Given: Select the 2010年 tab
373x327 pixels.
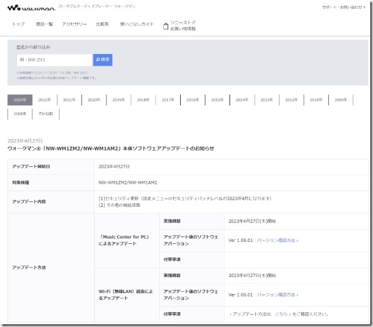Looking at the screenshot, I should (316, 100).
